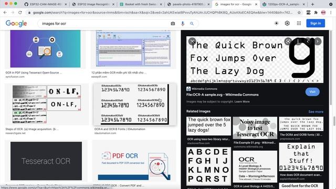Close the image preview panel
336x189 pixels.
tap(192, 41)
